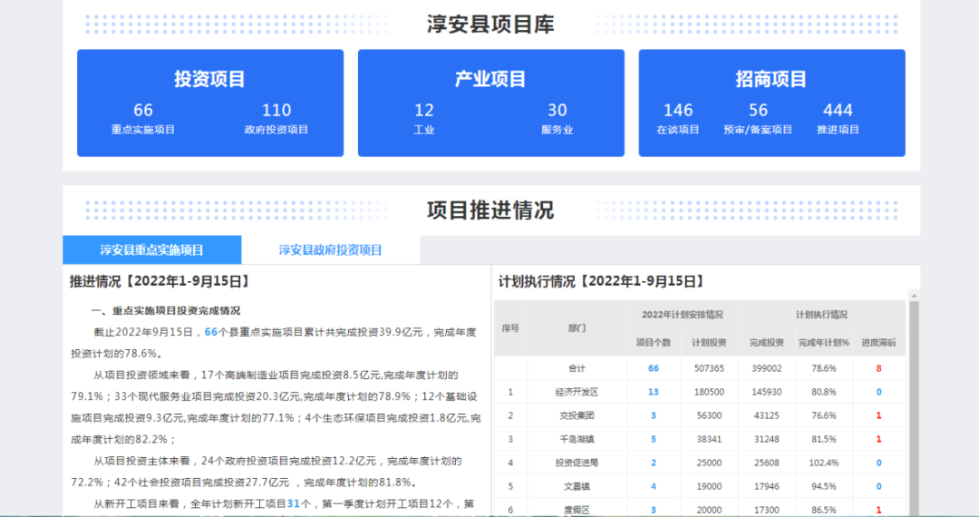Click 交投集团 department cell
Viewport: 979px width, 517px height.
point(577,415)
